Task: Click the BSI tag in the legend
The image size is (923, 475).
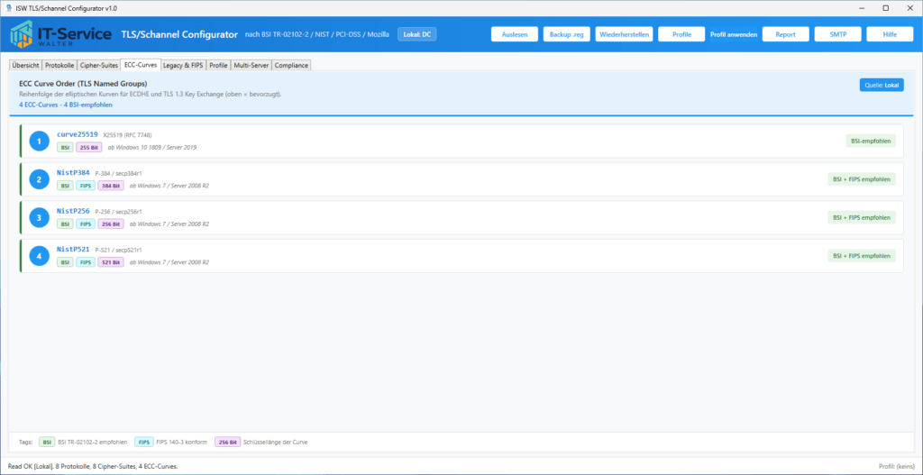Action: point(47,442)
